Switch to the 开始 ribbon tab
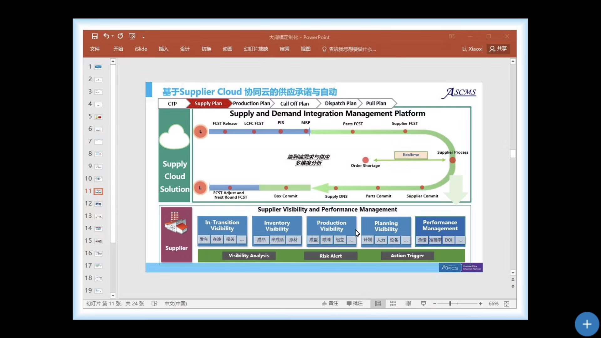 (x=118, y=49)
